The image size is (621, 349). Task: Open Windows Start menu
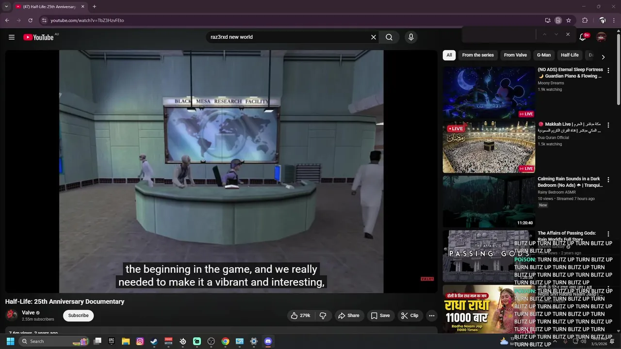[x=10, y=341]
